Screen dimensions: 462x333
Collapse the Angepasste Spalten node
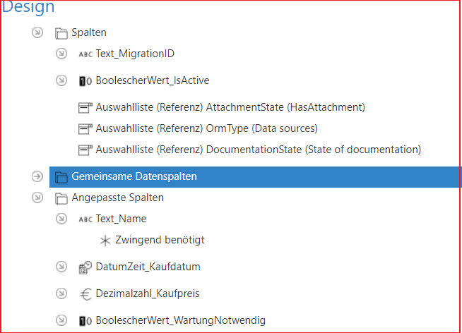[x=37, y=198]
